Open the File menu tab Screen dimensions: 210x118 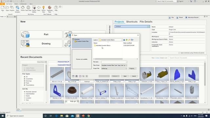(2, 4)
